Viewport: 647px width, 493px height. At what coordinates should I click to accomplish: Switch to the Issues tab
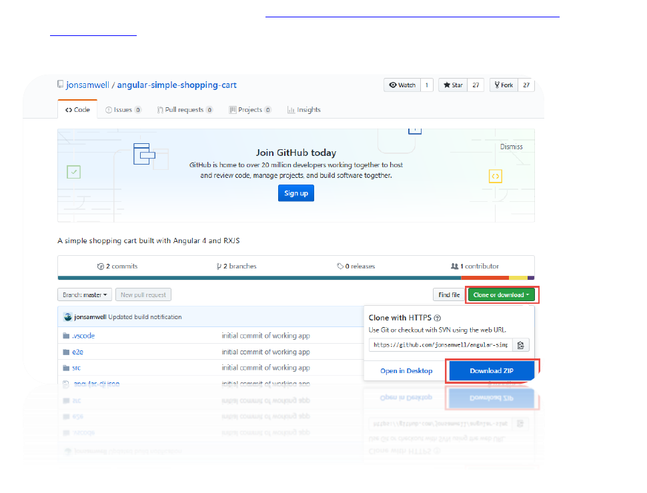click(x=123, y=110)
